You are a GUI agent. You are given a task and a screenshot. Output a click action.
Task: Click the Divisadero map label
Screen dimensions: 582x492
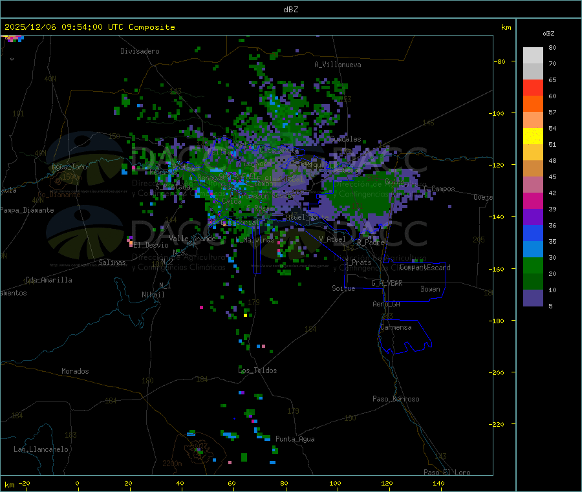pyautogui.click(x=140, y=51)
